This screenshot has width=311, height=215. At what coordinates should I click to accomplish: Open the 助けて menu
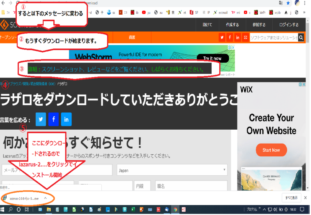pos(207,25)
